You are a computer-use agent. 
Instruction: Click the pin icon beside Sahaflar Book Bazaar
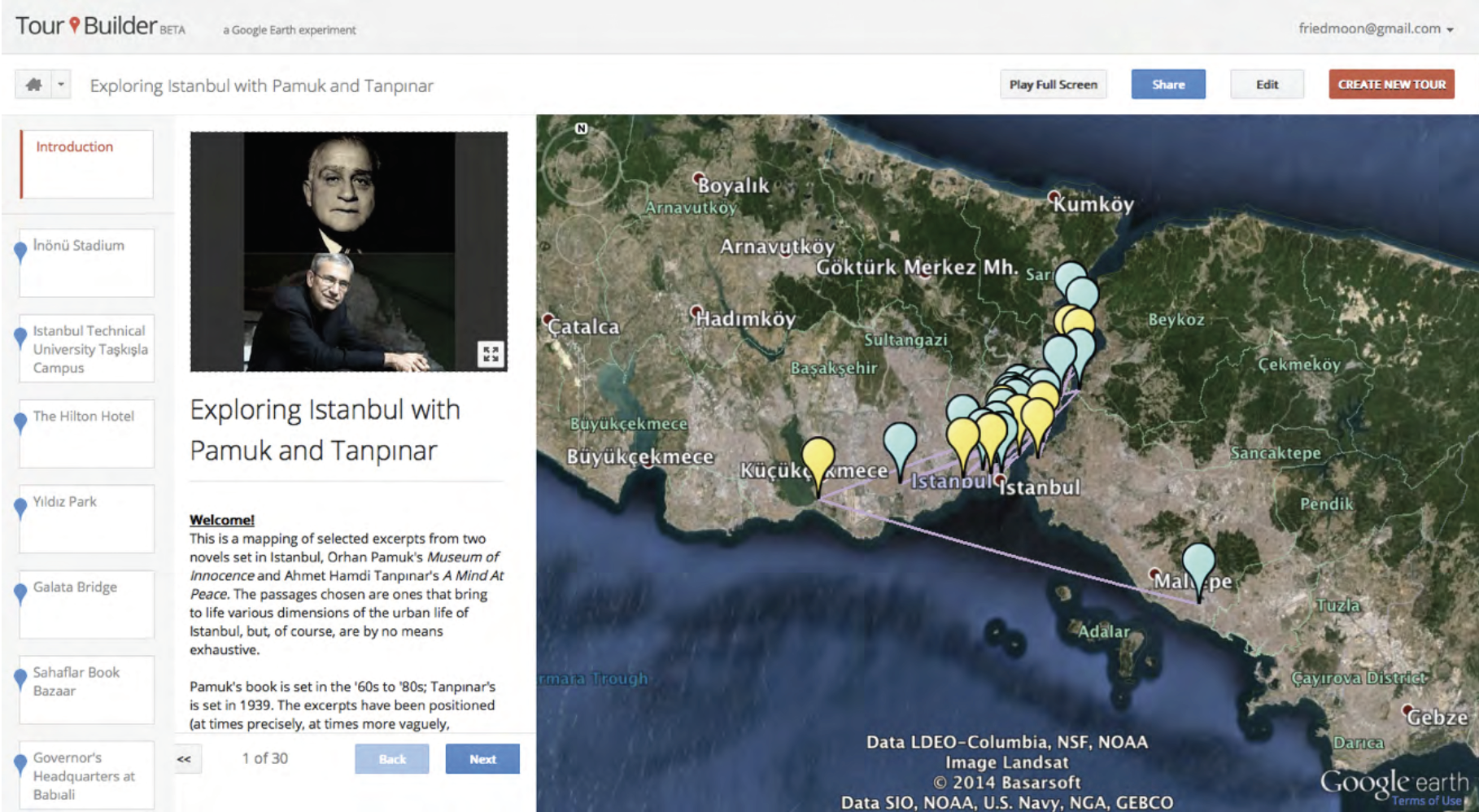pos(20,679)
